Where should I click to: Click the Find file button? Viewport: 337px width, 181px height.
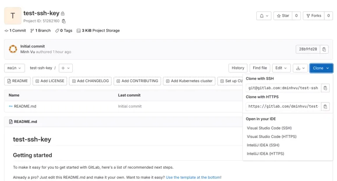click(260, 68)
